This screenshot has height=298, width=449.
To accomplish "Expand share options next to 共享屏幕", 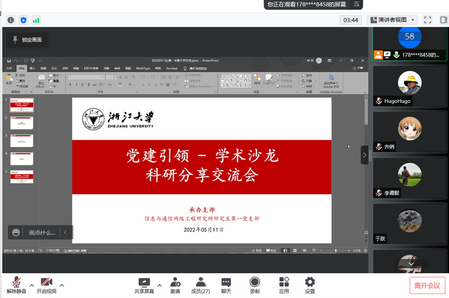I will tap(160, 285).
